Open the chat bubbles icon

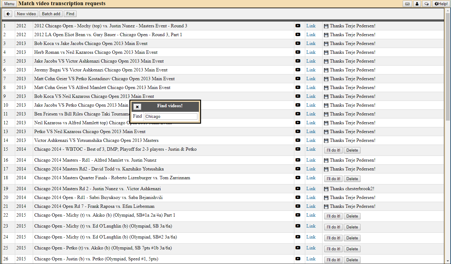point(426,4)
